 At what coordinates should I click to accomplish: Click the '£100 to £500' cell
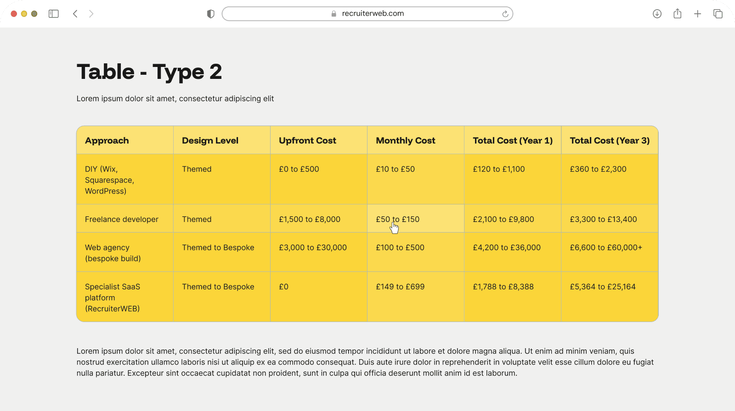pos(416,252)
